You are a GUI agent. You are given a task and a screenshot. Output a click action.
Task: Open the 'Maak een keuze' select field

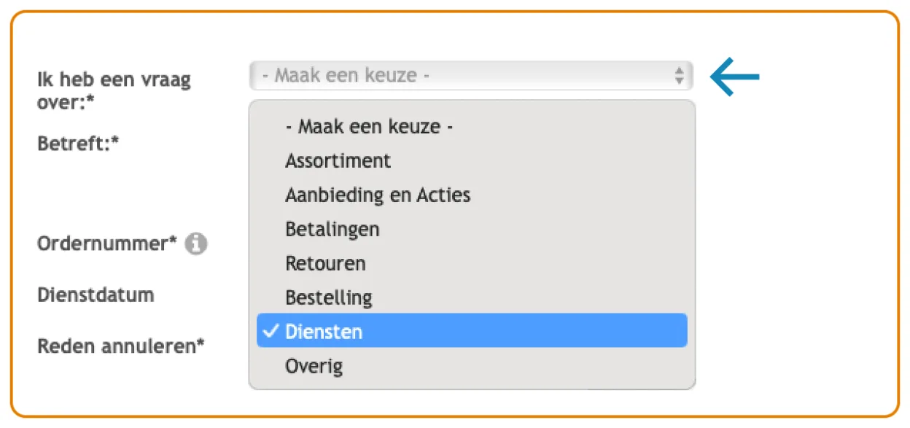tap(471, 76)
